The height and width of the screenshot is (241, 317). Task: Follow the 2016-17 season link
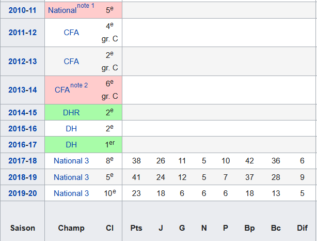tap(22, 144)
